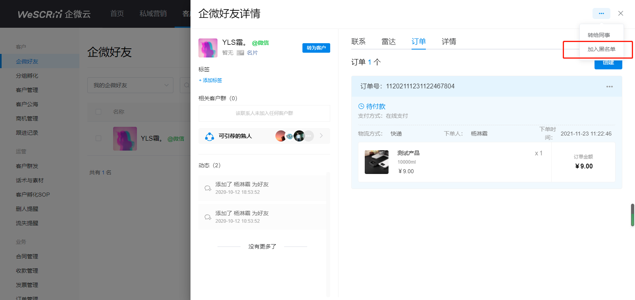The width and height of the screenshot is (635, 300).
Task: Switch to the 详情 tab
Action: tap(449, 42)
